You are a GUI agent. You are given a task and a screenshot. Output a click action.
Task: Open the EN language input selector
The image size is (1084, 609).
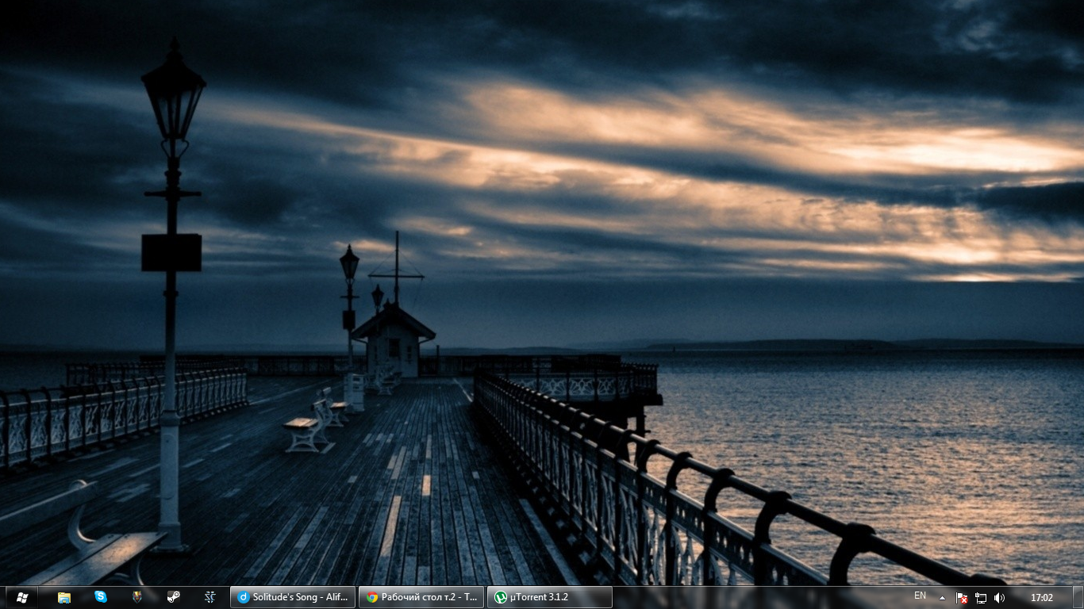click(x=920, y=597)
